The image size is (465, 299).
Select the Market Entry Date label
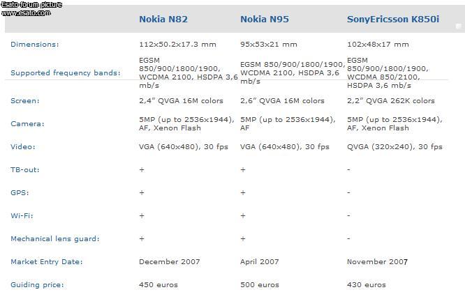(x=47, y=261)
